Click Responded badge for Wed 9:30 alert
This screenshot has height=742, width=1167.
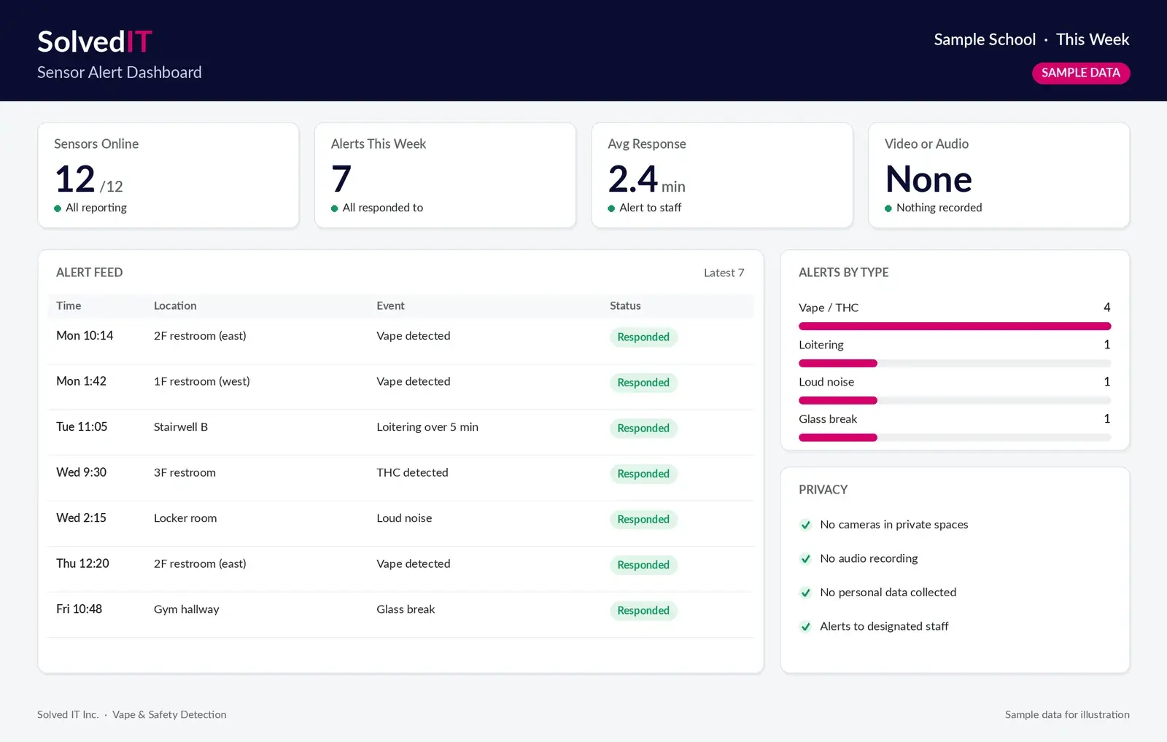click(x=643, y=474)
